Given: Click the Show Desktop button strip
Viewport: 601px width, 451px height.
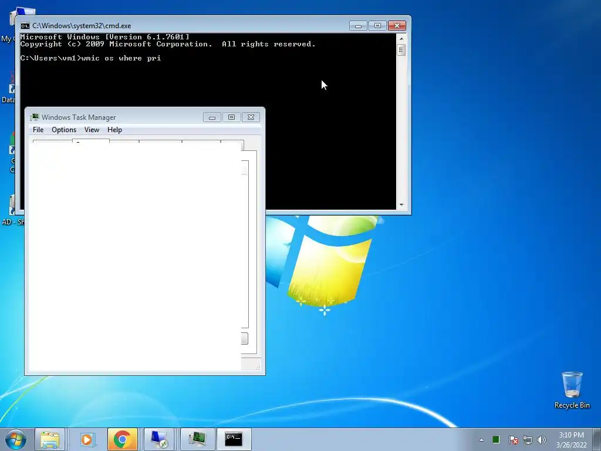Looking at the screenshot, I should [597, 439].
